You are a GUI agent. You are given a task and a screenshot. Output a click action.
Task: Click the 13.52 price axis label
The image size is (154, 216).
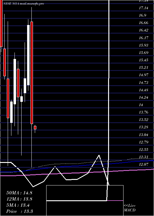(144, 120)
